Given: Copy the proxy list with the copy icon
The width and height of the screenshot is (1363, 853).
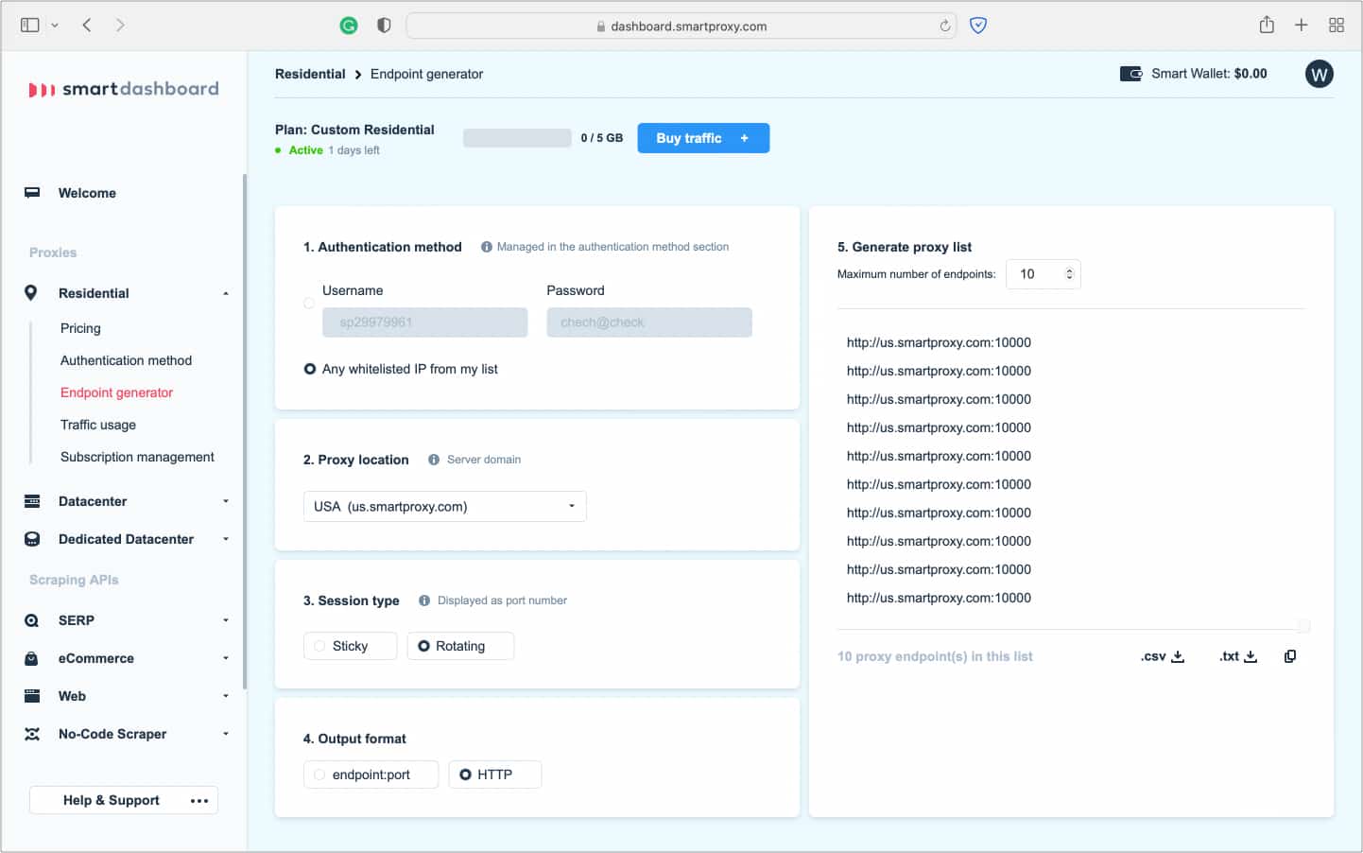Looking at the screenshot, I should tap(1290, 656).
